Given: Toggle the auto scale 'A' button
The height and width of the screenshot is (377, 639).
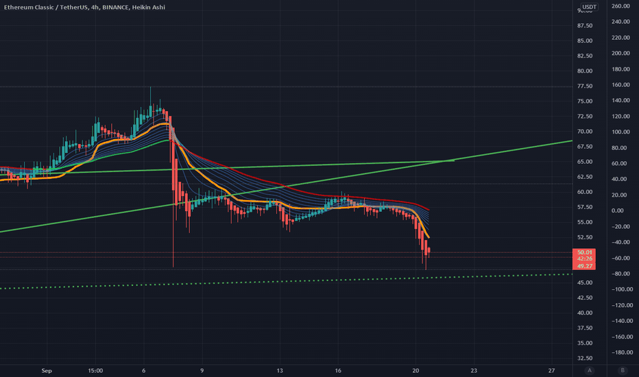Looking at the screenshot, I should (x=589, y=370).
